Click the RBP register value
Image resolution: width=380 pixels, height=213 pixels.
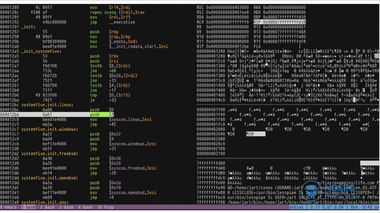coord(284,17)
